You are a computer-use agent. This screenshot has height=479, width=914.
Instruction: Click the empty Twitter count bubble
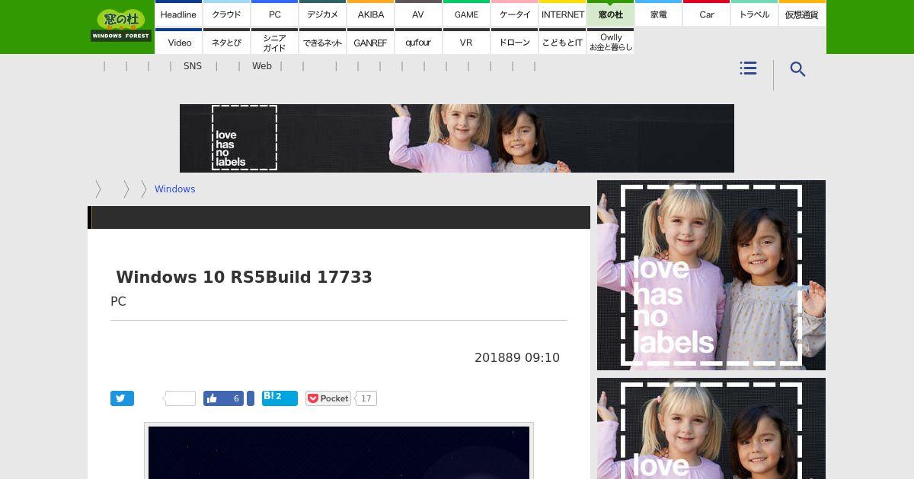pyautogui.click(x=180, y=398)
